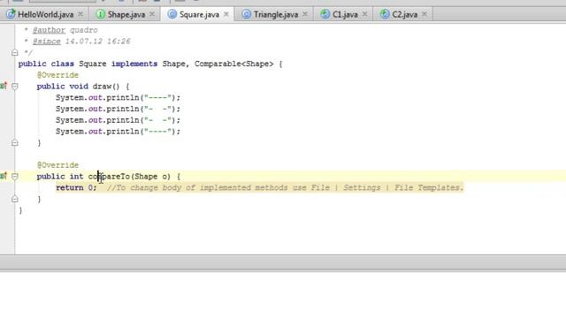Click the @since tag in the comment
The height and width of the screenshot is (318, 566).
point(47,42)
